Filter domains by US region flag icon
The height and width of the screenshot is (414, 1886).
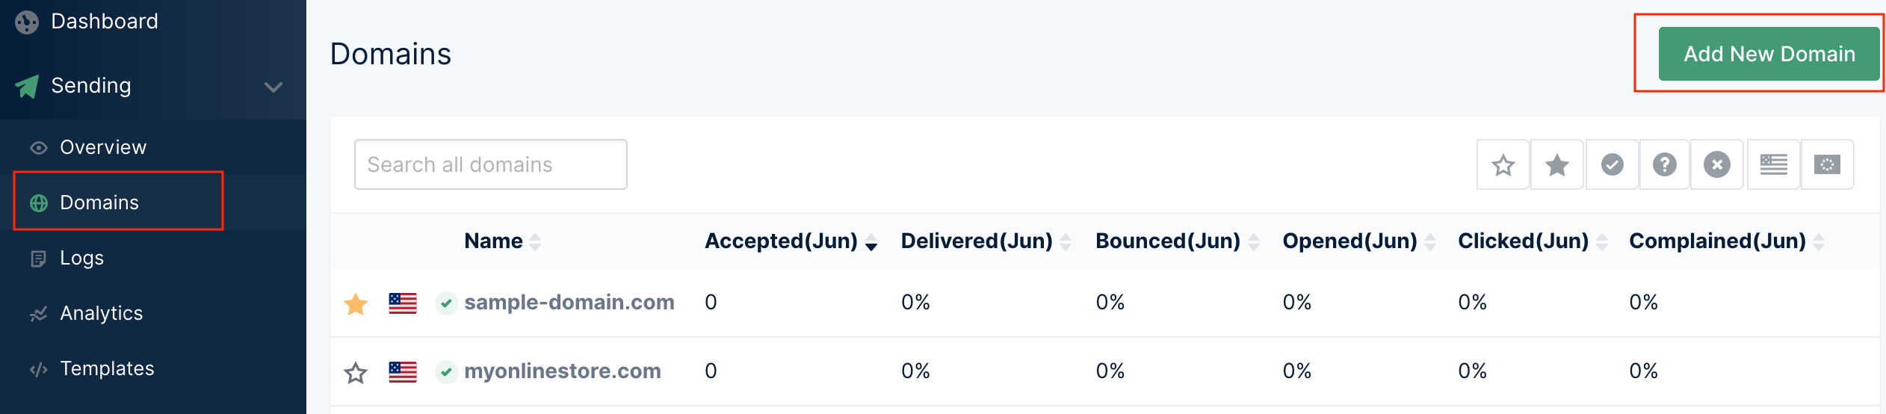pos(1773,164)
